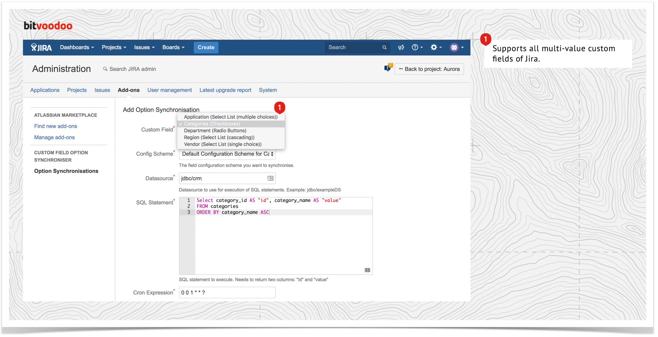Open Option Synchronisations link

click(66, 171)
